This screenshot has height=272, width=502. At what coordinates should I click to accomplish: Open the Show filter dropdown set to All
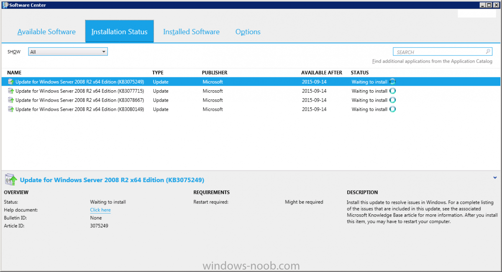click(68, 52)
